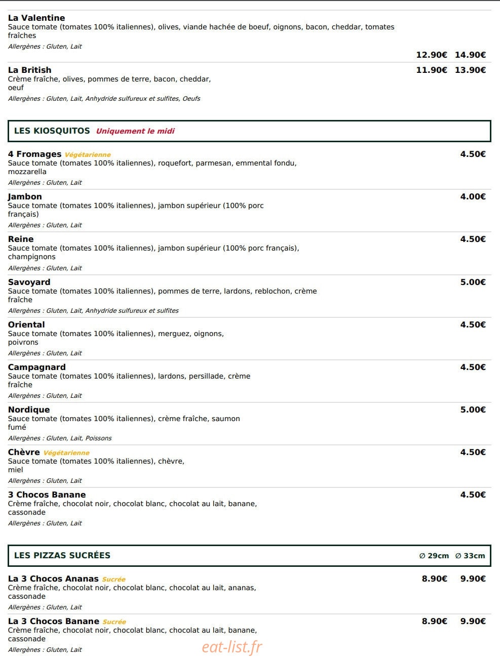The width and height of the screenshot is (500, 661).
Task: Click the 4.50€ price of 3 Chocos Banane
Action: pyautogui.click(x=473, y=494)
